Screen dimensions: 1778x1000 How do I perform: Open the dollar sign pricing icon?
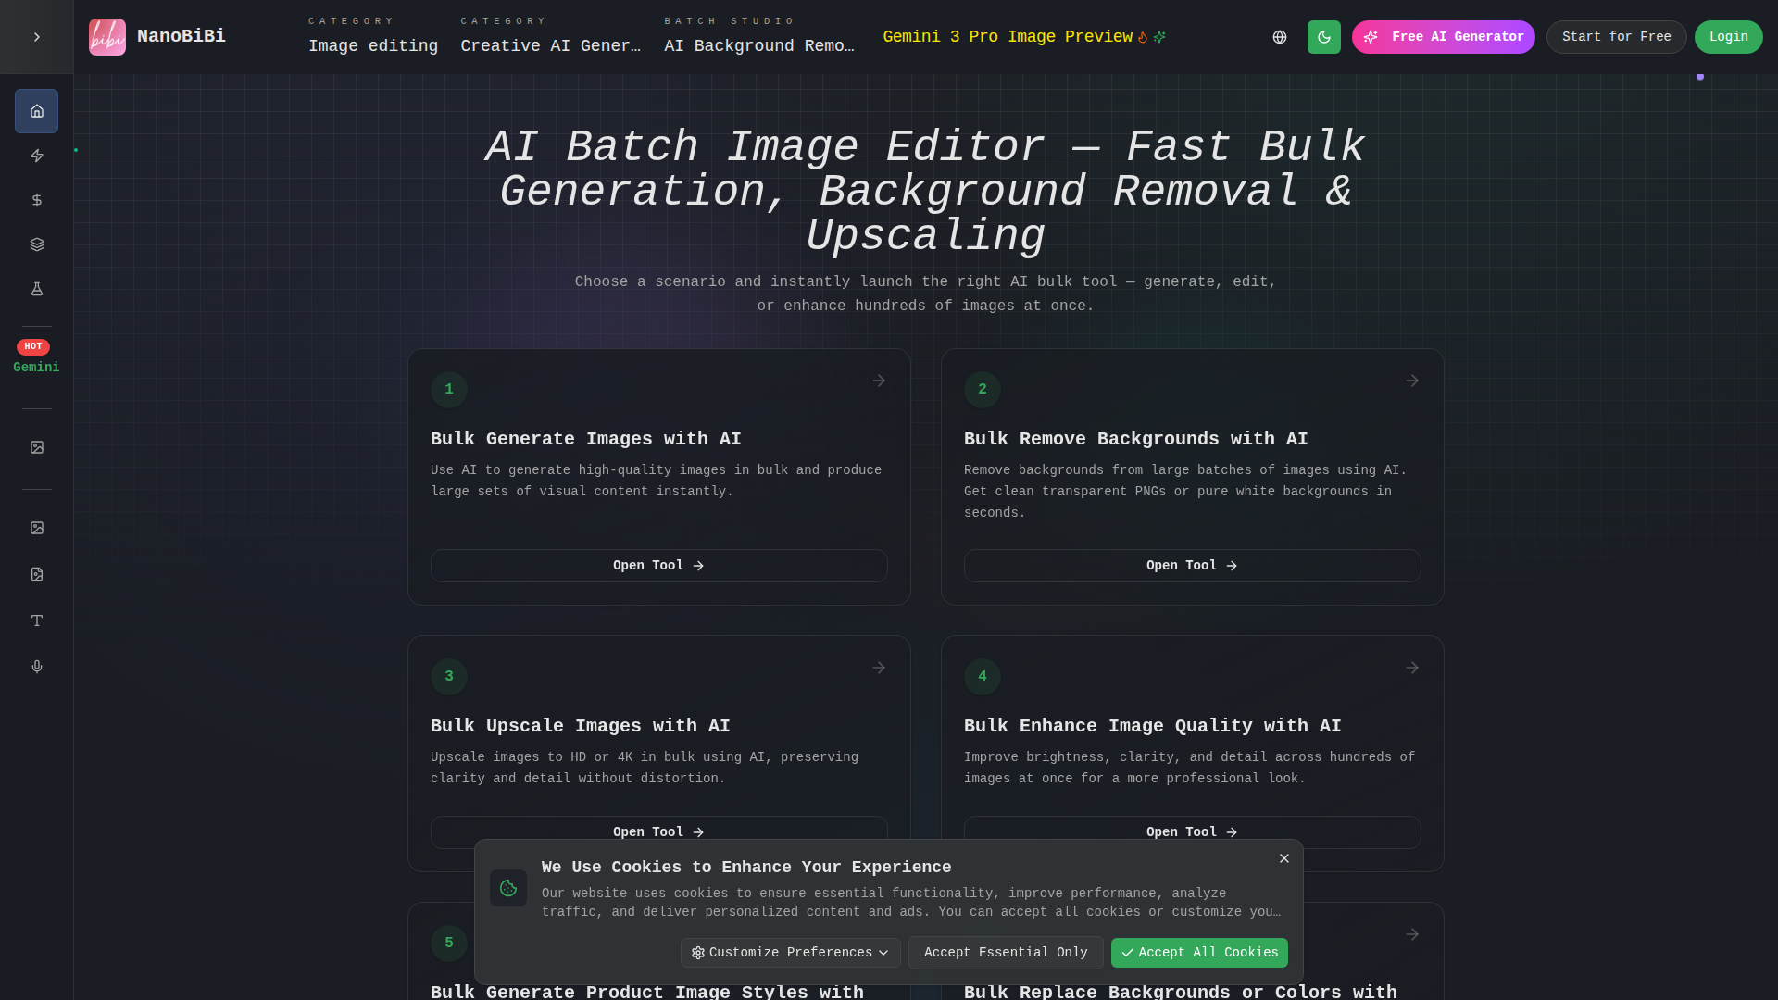click(x=36, y=200)
